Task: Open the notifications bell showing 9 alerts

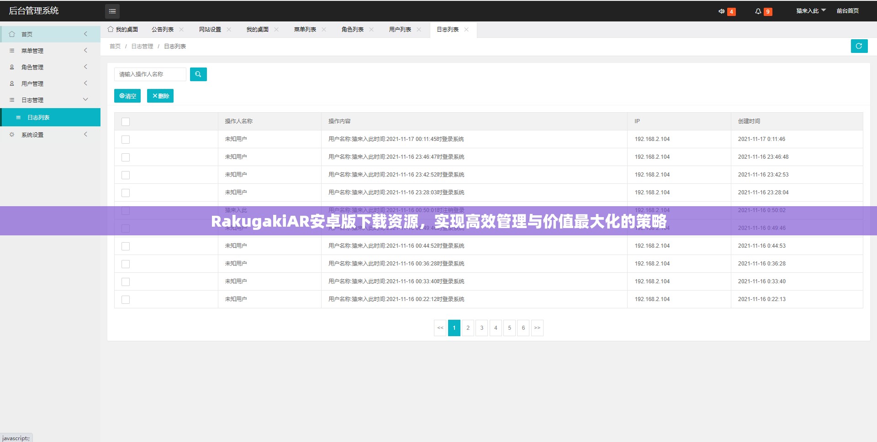Action: 758,11
